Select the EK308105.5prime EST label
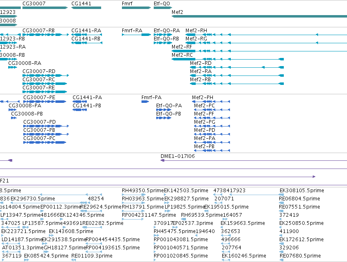This screenshot has width=347, height=262. [x=302, y=191]
